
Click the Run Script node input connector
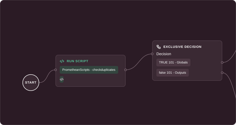[x=56, y=70]
